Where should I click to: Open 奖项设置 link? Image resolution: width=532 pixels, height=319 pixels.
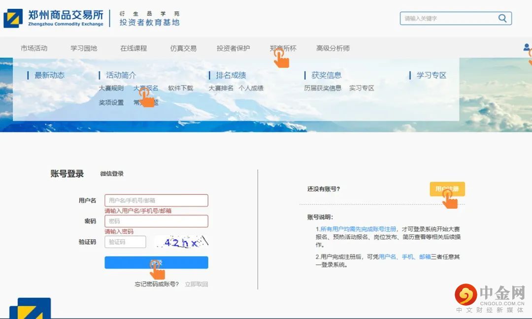click(x=111, y=102)
